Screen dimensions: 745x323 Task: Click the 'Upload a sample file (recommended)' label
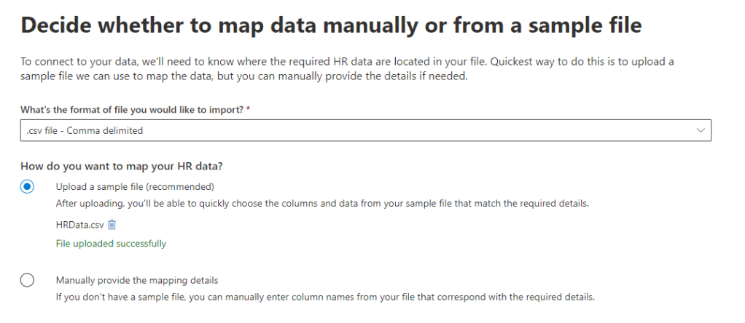[135, 186]
